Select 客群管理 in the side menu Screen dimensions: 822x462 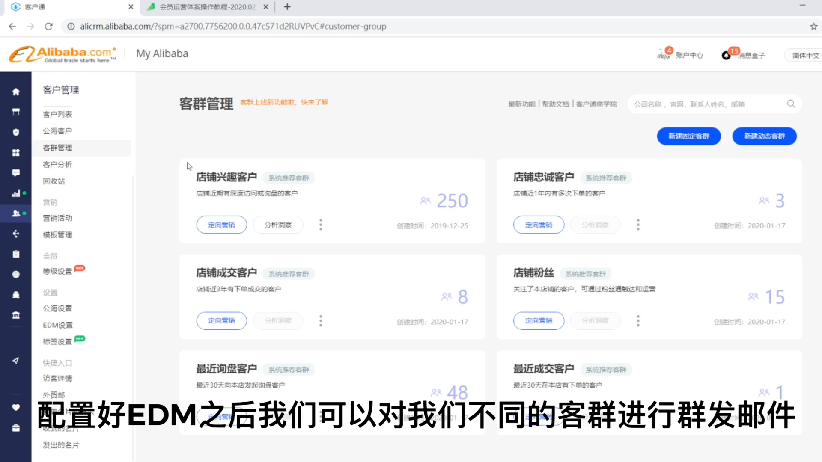coord(57,148)
